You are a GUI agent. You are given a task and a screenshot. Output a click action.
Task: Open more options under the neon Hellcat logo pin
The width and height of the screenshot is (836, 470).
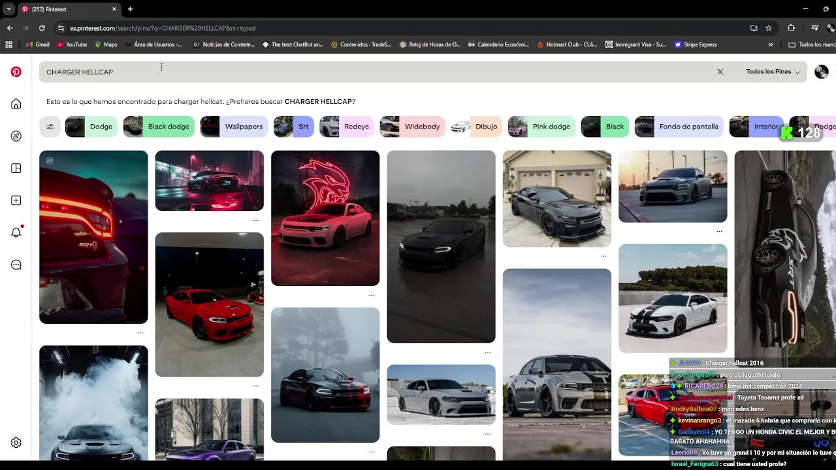pyautogui.click(x=372, y=295)
